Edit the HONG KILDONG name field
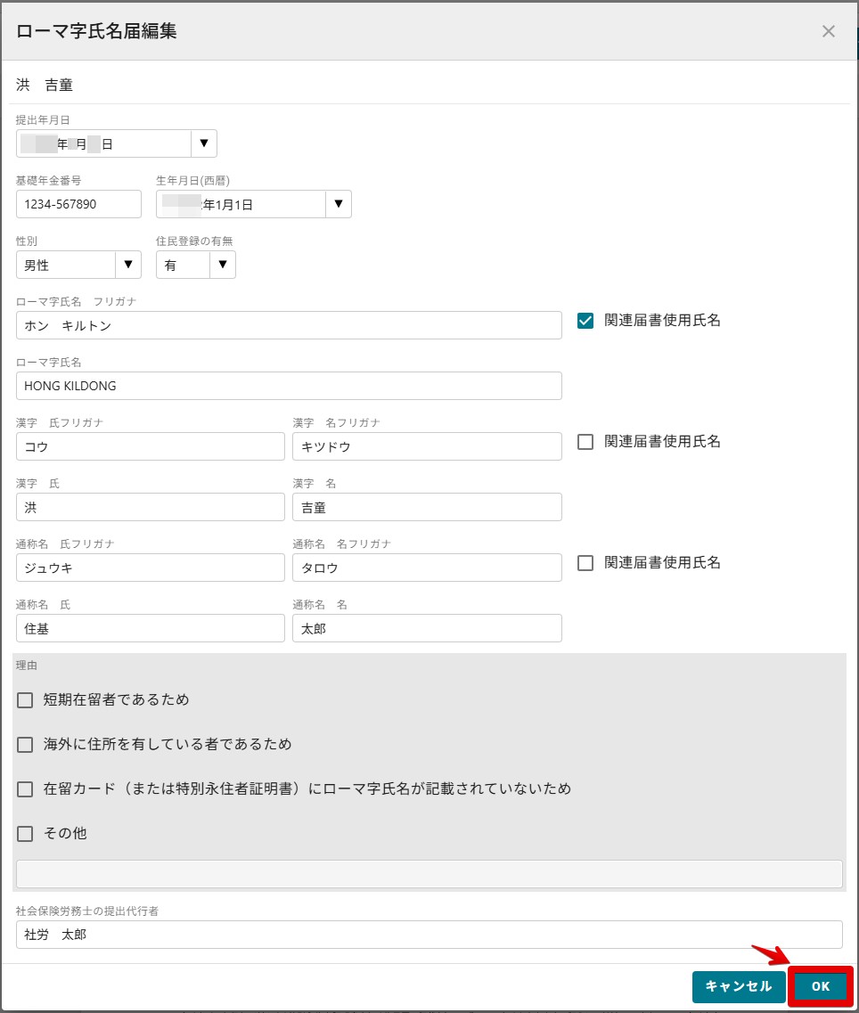859x1013 pixels. 289,386
